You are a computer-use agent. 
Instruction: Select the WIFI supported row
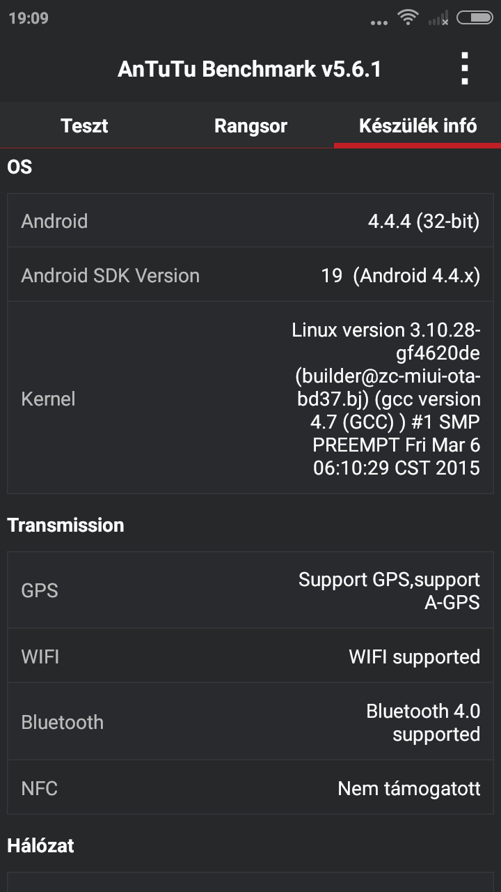tap(250, 656)
